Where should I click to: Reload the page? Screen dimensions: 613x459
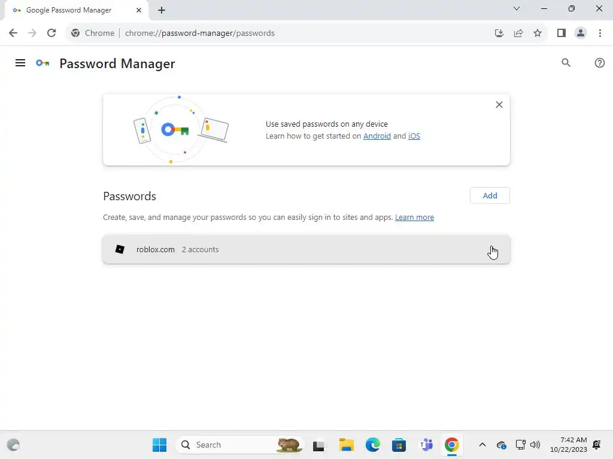pyautogui.click(x=51, y=33)
